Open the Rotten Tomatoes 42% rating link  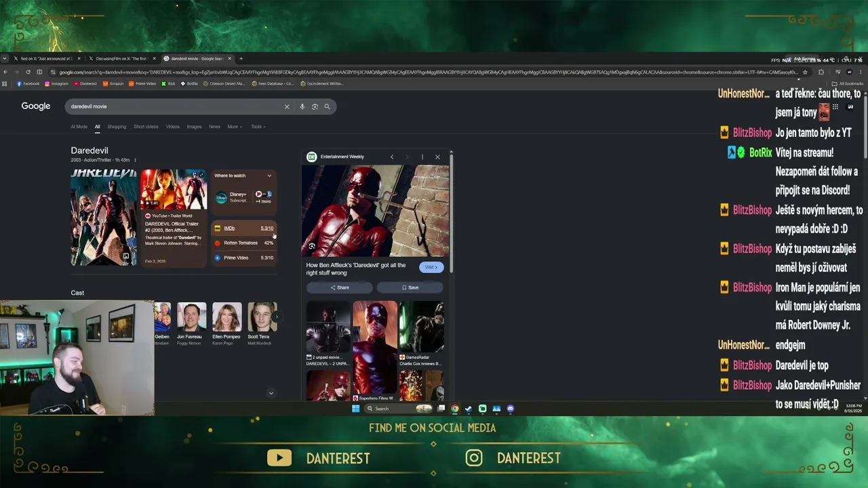pos(244,243)
